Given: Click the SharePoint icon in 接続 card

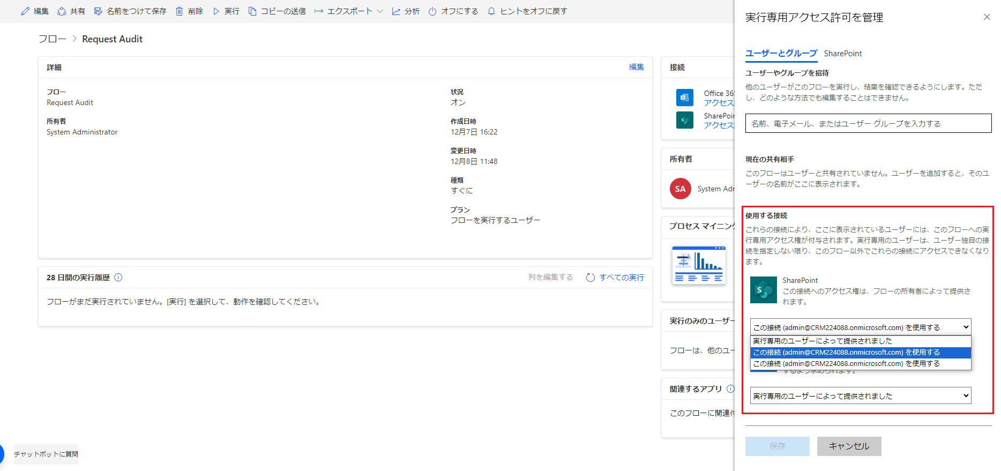Looking at the screenshot, I should 685,120.
